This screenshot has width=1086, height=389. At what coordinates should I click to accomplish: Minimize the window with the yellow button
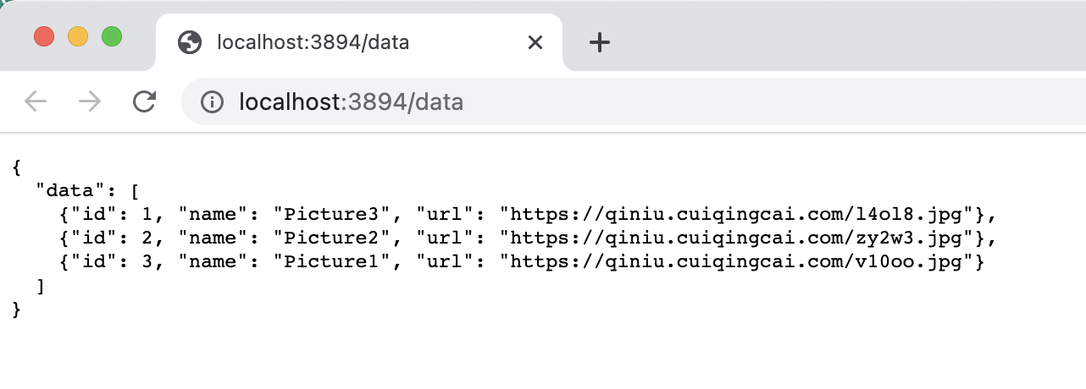pyautogui.click(x=78, y=36)
